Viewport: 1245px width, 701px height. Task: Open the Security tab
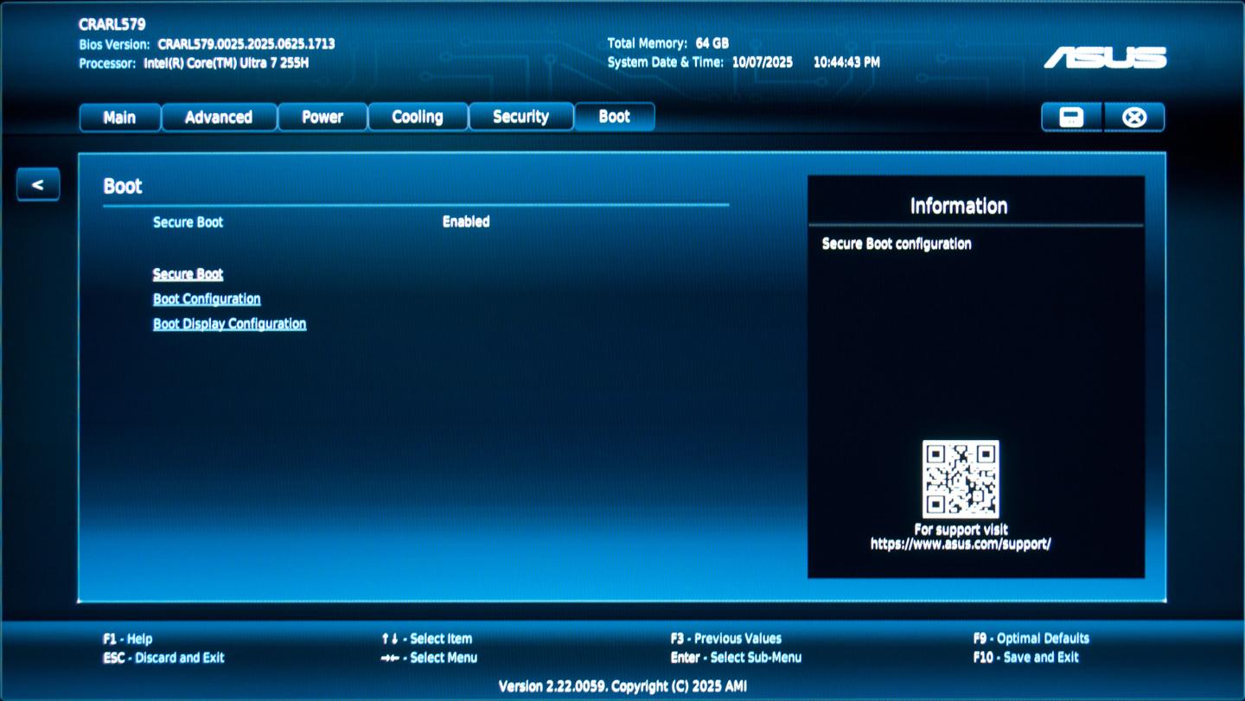coord(520,118)
